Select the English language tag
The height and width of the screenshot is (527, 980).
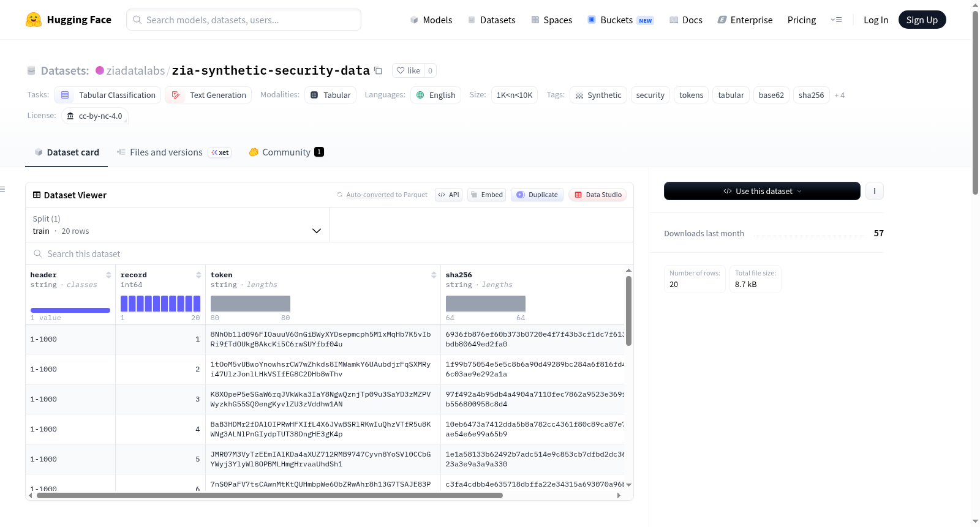[435, 95]
